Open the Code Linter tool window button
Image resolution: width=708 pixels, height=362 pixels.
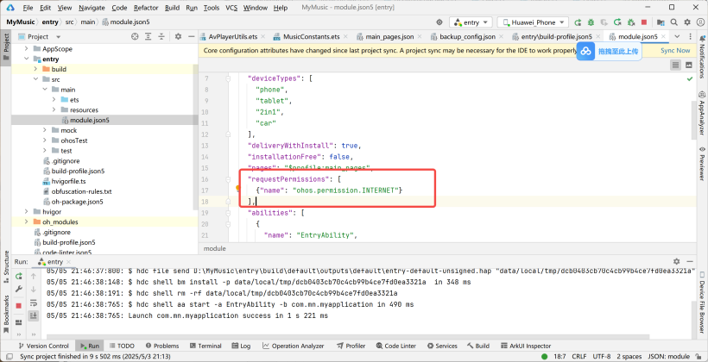point(395,346)
